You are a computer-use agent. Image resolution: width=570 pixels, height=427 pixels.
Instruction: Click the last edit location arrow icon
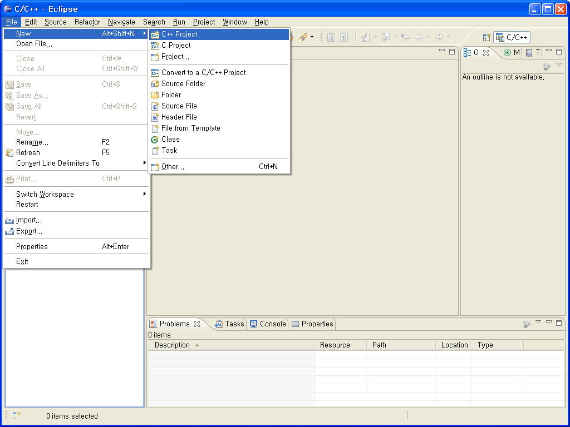click(x=406, y=37)
